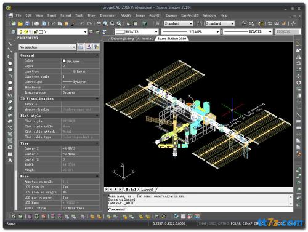Open the layer selection dropdown

pyautogui.click(x=85, y=32)
